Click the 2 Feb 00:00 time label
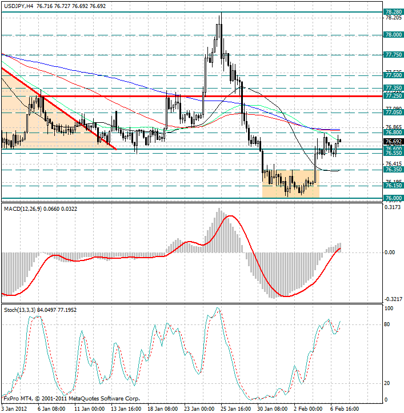 click(x=308, y=409)
